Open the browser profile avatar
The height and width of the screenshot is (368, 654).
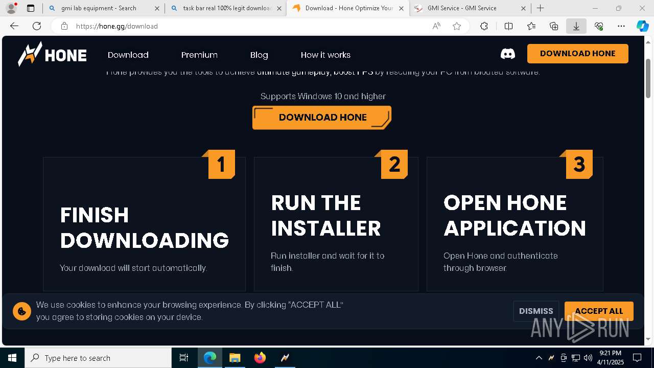11,8
